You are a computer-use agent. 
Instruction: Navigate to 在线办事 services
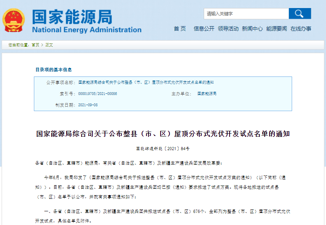pos(301,29)
